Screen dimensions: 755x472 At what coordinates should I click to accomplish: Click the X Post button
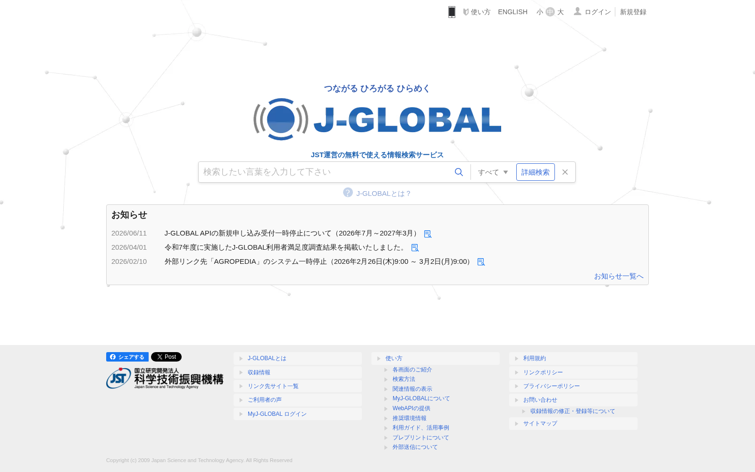(166, 357)
